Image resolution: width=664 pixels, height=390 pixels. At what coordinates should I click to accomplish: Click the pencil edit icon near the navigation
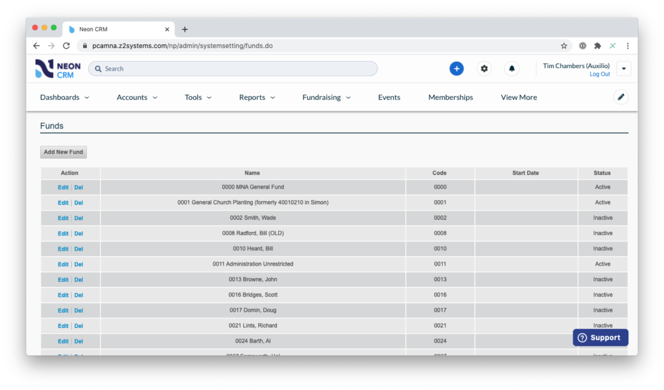click(621, 96)
